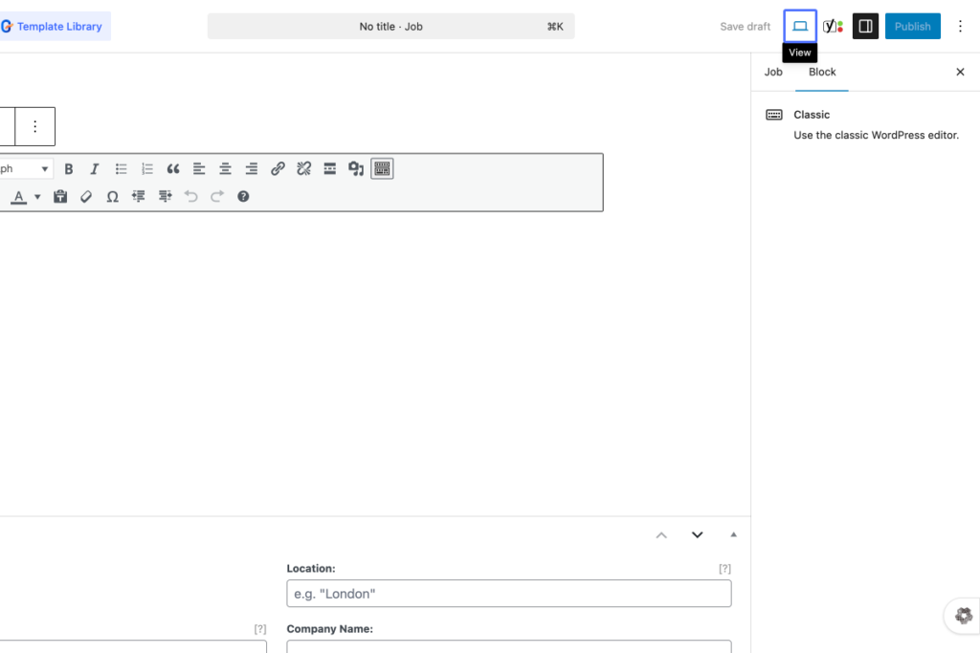Viewport: 980px width, 653px height.
Task: Show help tip left of Company Name
Action: click(260, 629)
